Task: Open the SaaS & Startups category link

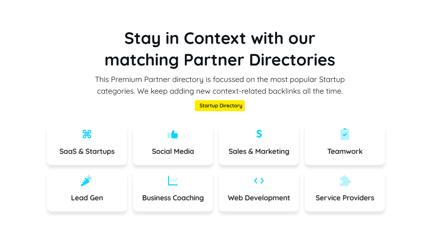Action: point(87,151)
